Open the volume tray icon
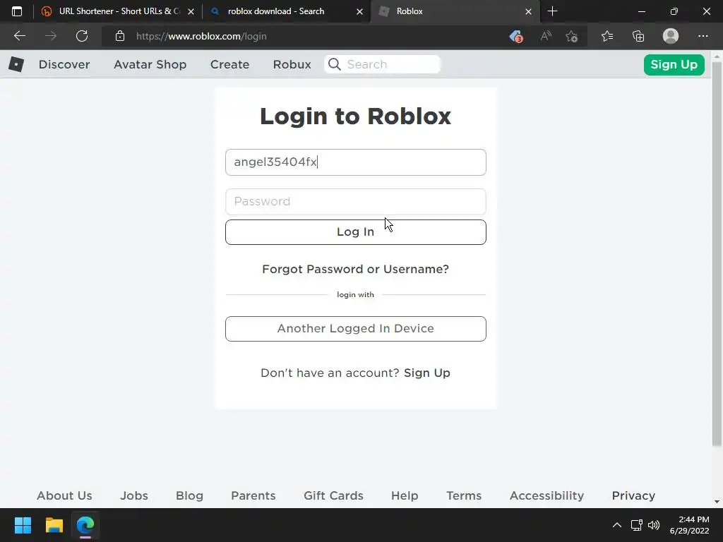This screenshot has width=723, height=542. tap(654, 525)
